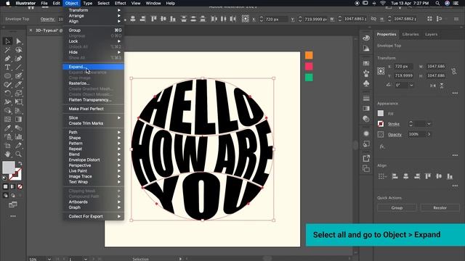This screenshot has height=261, width=465.
Task: Click the pink color swatch beside artboard
Action: [x=309, y=66]
